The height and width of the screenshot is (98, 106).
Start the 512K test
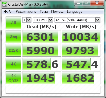(x=13, y=50)
